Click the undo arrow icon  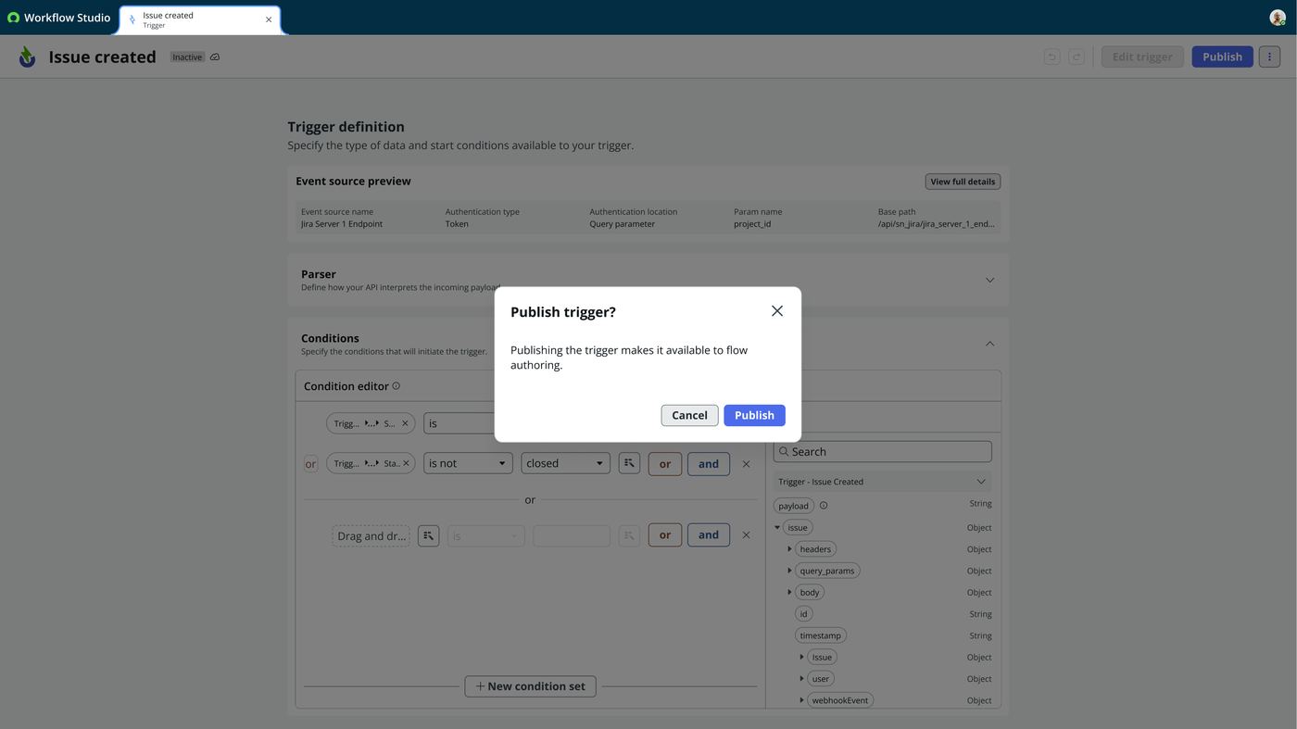click(1051, 57)
